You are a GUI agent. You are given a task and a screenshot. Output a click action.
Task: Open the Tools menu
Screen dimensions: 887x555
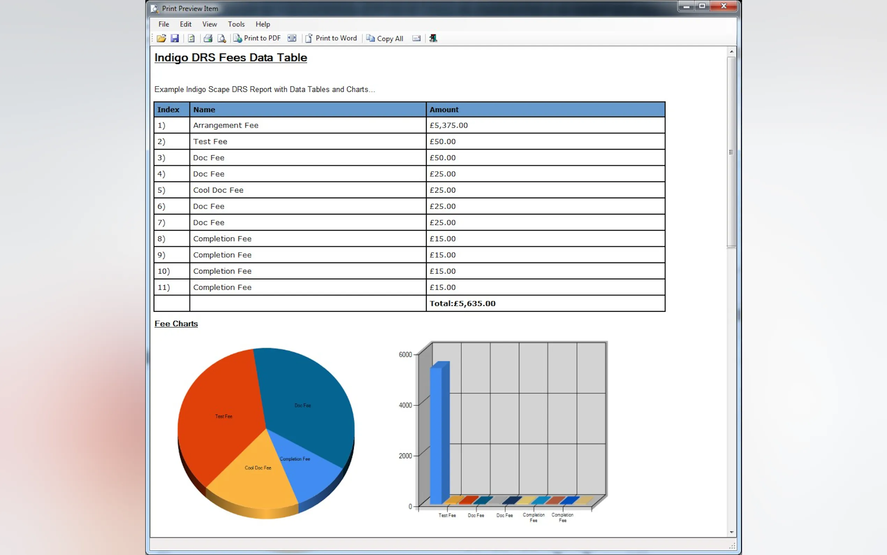pyautogui.click(x=236, y=24)
